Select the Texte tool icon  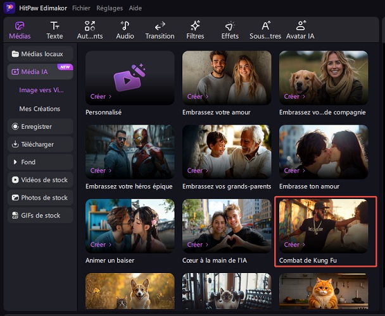pos(55,26)
